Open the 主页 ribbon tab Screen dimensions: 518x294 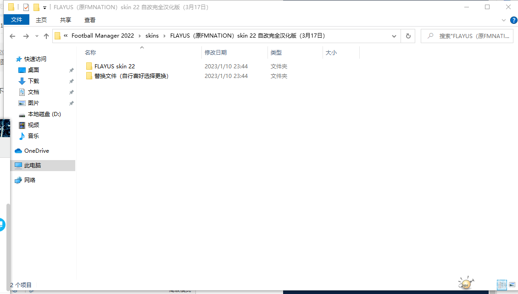coord(41,20)
